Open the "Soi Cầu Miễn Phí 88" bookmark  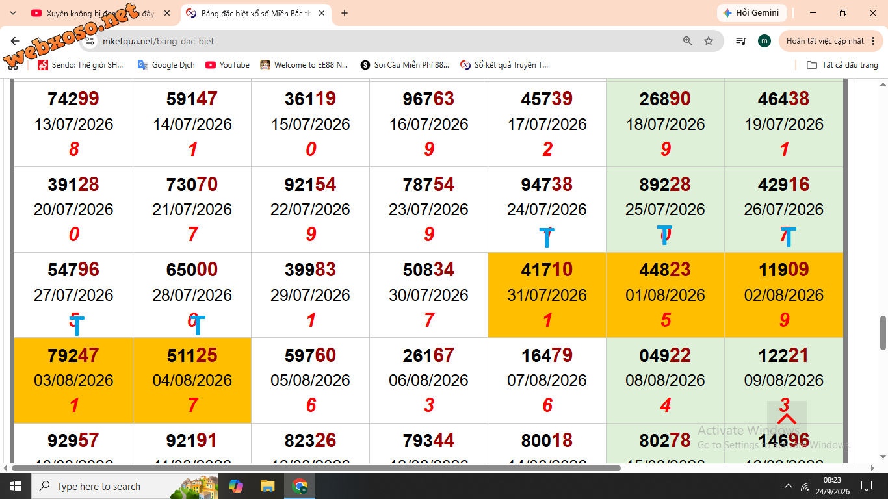click(x=404, y=65)
